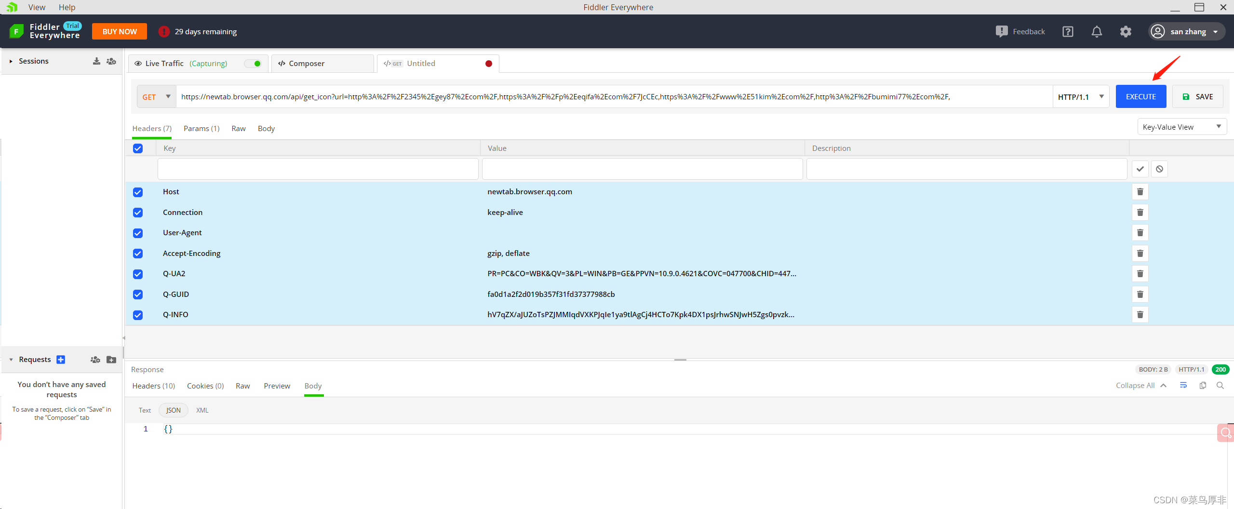Screen dimensions: 1234x509
Task: Open the san zhang account menu
Action: tap(1187, 31)
